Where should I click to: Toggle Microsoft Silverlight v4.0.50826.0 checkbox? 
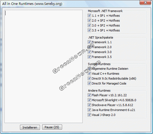pos(89,100)
